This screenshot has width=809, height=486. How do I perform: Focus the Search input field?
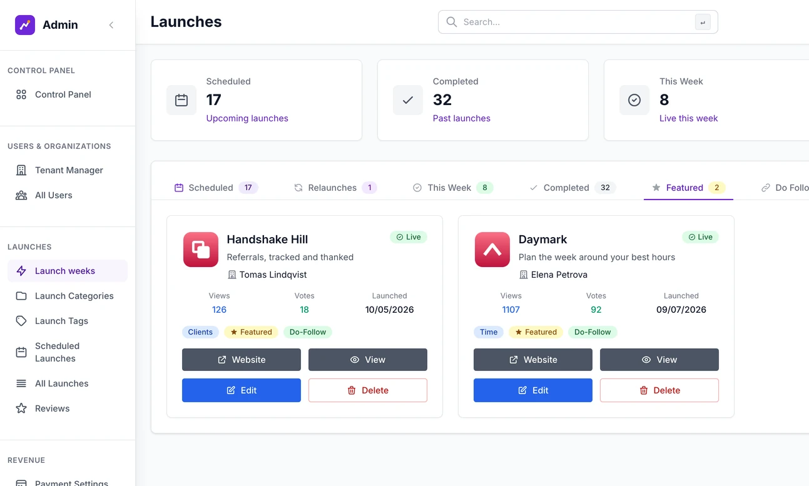tap(577, 22)
